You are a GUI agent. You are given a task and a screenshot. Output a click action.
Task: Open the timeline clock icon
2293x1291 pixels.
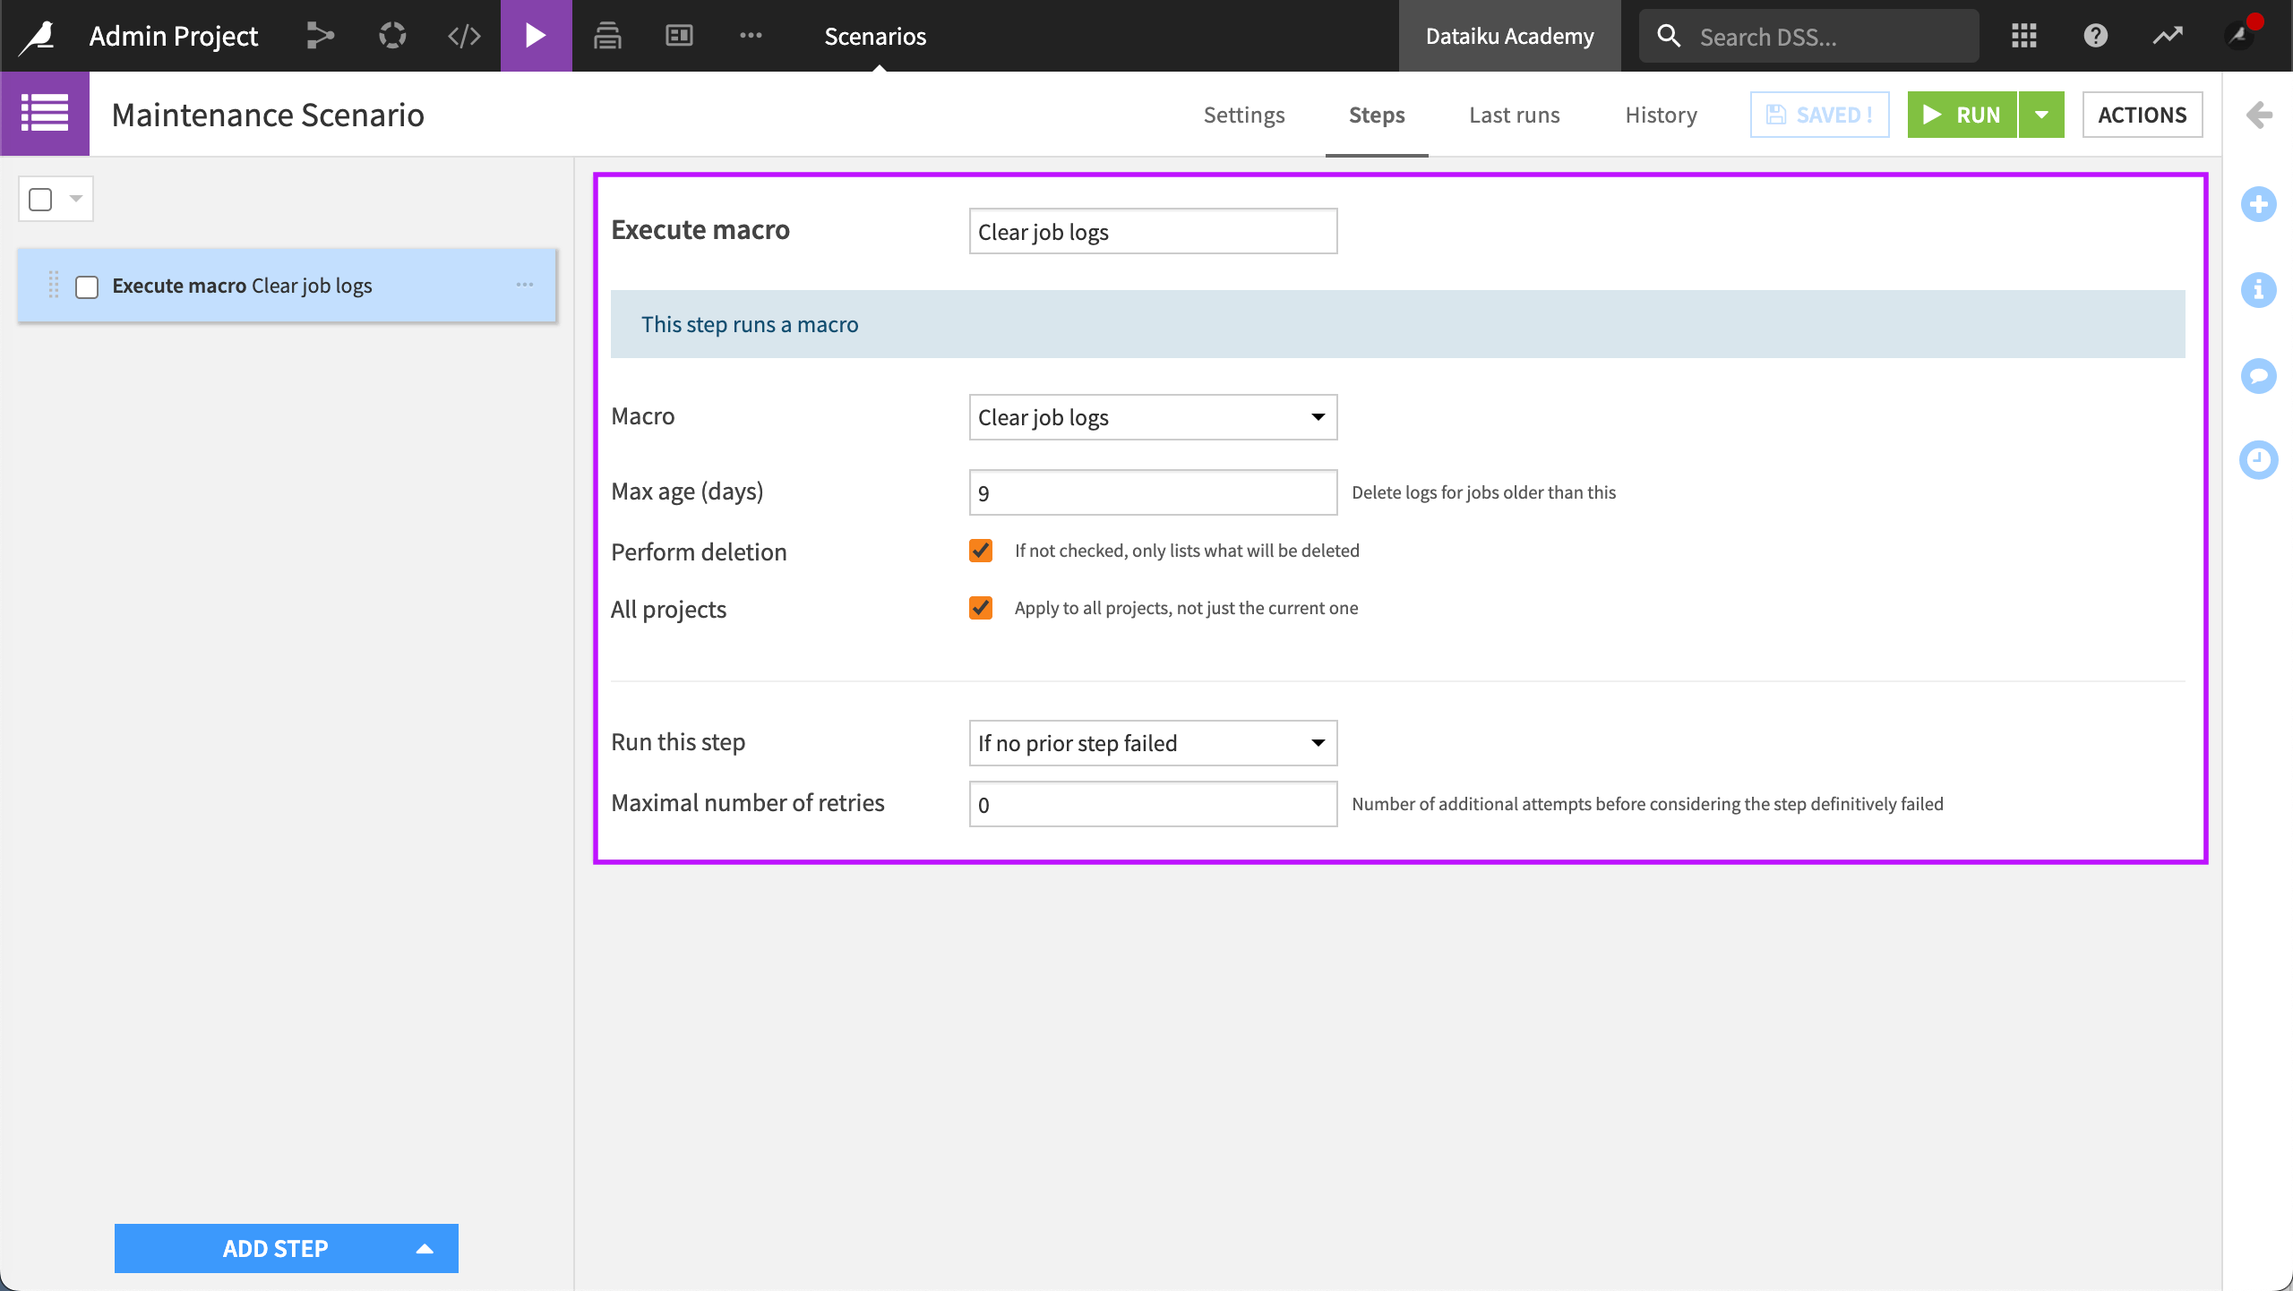(2259, 460)
